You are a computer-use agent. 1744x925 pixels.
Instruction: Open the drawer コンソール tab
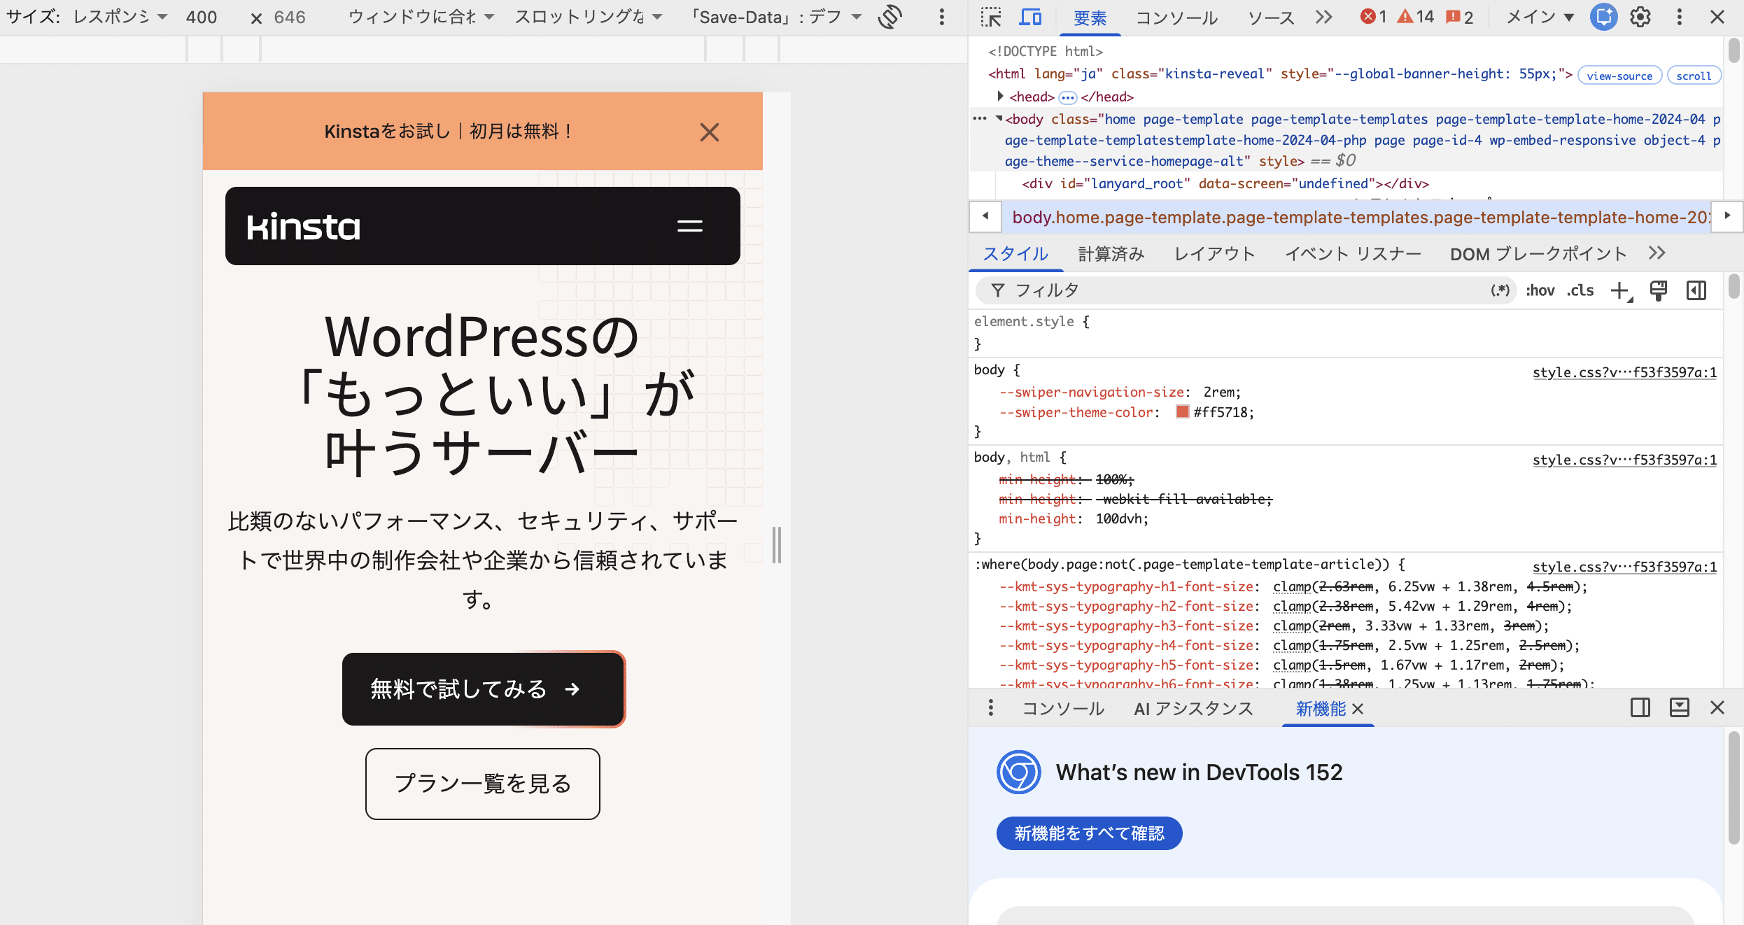pos(1063,709)
